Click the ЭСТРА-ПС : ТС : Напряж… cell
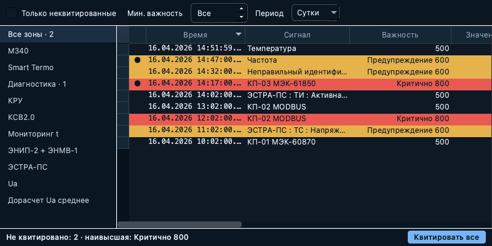This screenshot has width=492, height=246. click(x=297, y=130)
